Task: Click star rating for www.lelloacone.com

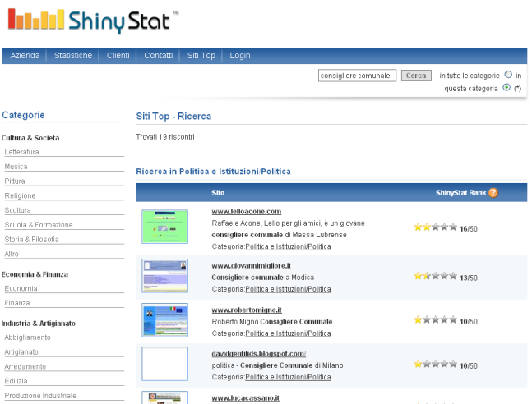Action: [x=435, y=227]
